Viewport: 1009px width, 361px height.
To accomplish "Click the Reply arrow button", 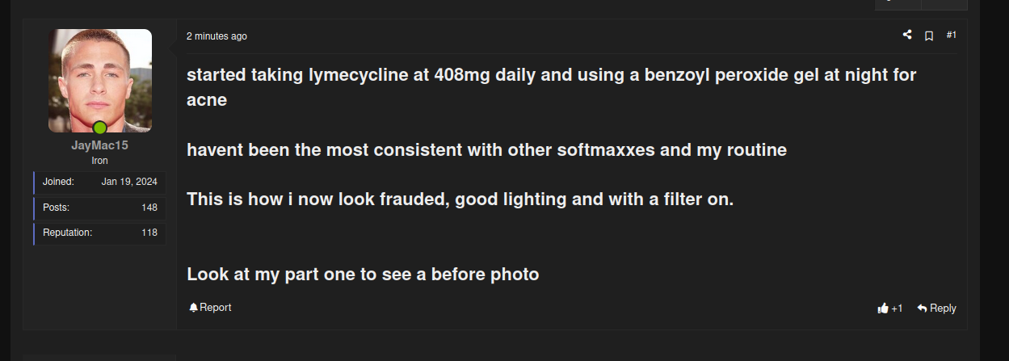I will [x=936, y=308].
